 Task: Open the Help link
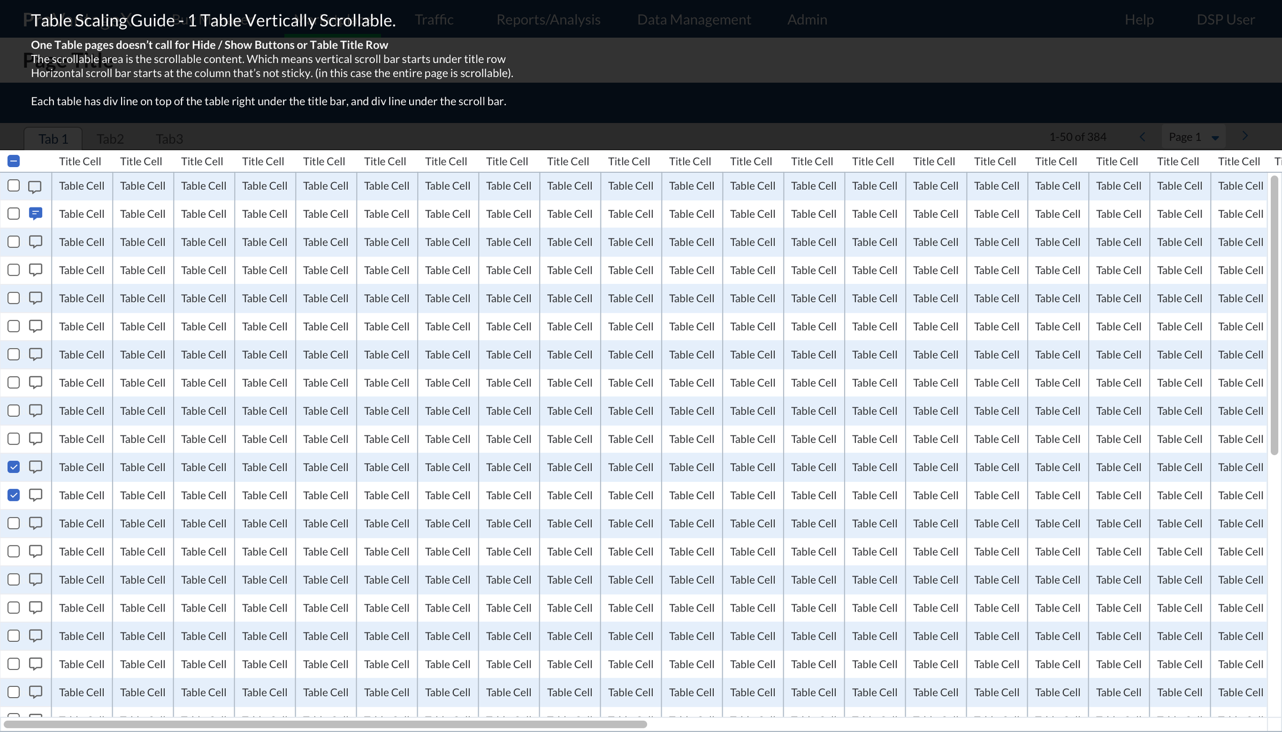[x=1139, y=19]
